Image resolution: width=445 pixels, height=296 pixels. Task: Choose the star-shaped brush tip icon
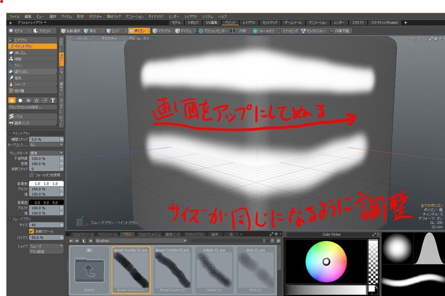[x=37, y=101]
